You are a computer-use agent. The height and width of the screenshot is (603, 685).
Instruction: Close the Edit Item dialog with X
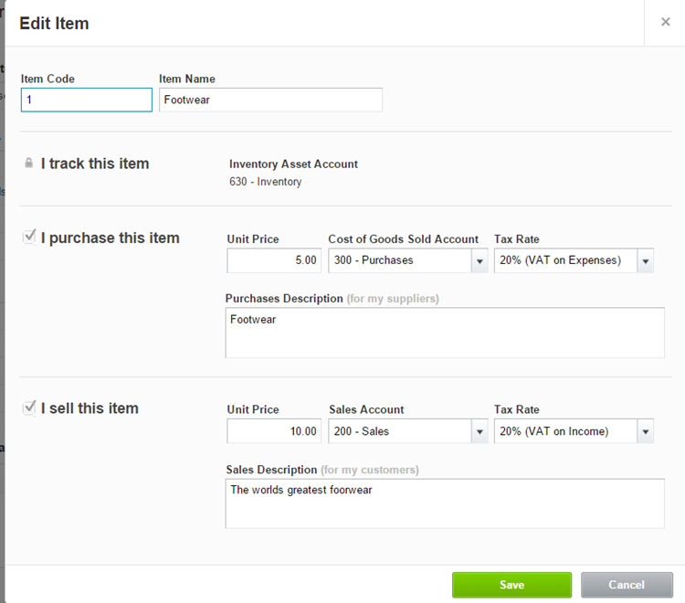[x=665, y=22]
